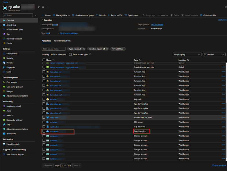Viewport: 227px width, 171px height.
Task: Click Export to CSV download icon
Action: [x=109, y=15]
